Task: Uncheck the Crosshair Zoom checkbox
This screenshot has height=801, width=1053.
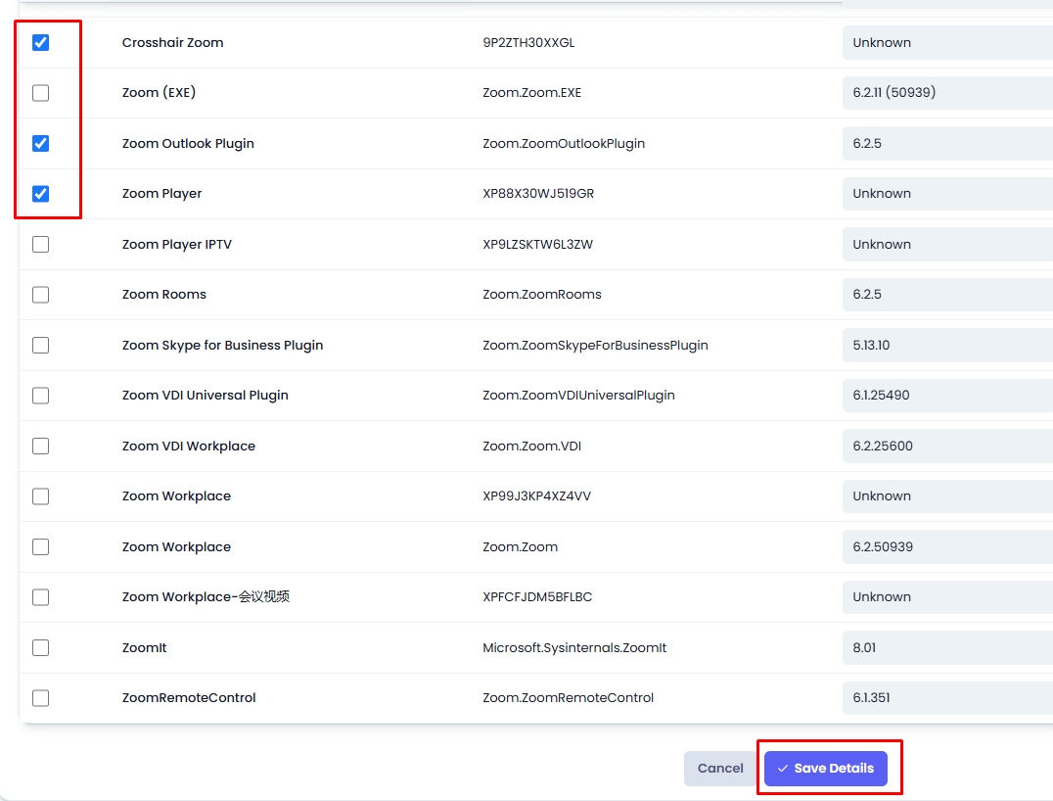Action: point(41,43)
